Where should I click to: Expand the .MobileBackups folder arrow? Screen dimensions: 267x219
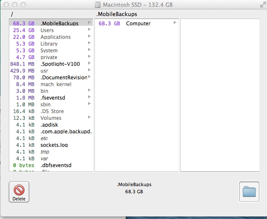tap(89, 22)
